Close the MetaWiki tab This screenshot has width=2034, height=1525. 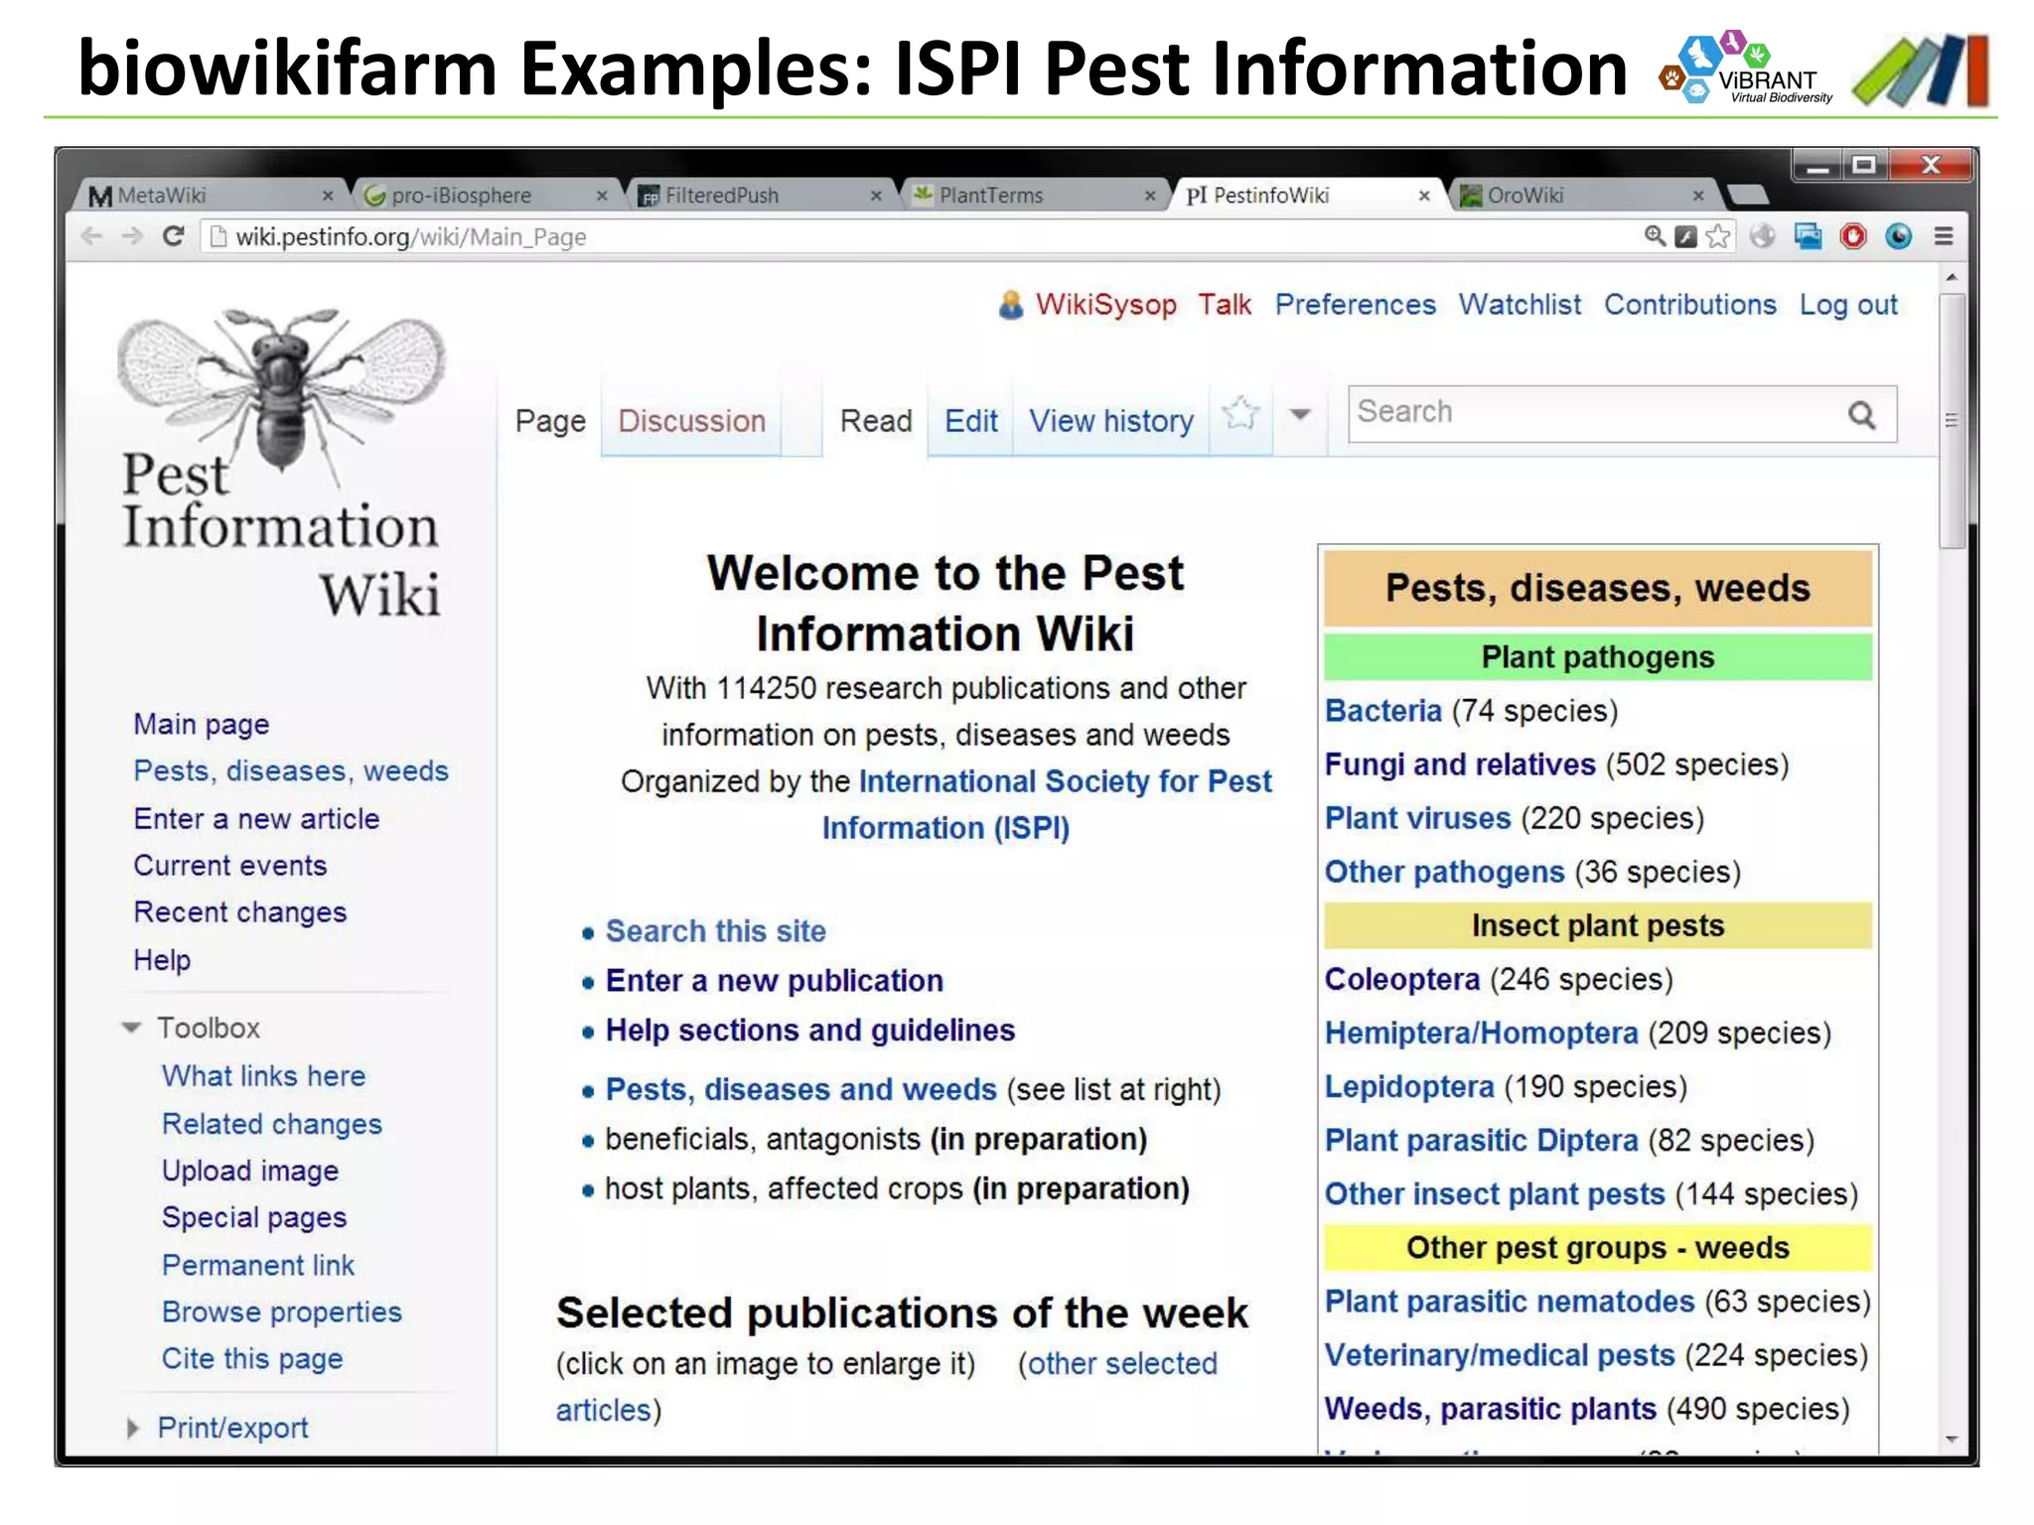pyautogui.click(x=328, y=197)
